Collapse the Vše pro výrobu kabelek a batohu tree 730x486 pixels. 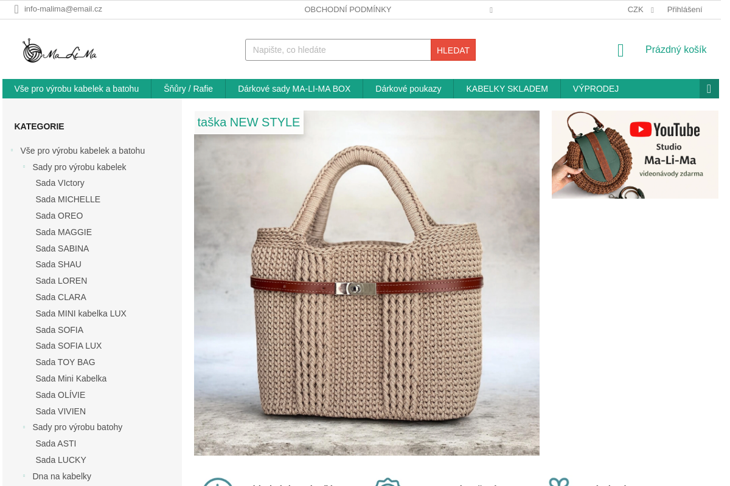[12, 151]
